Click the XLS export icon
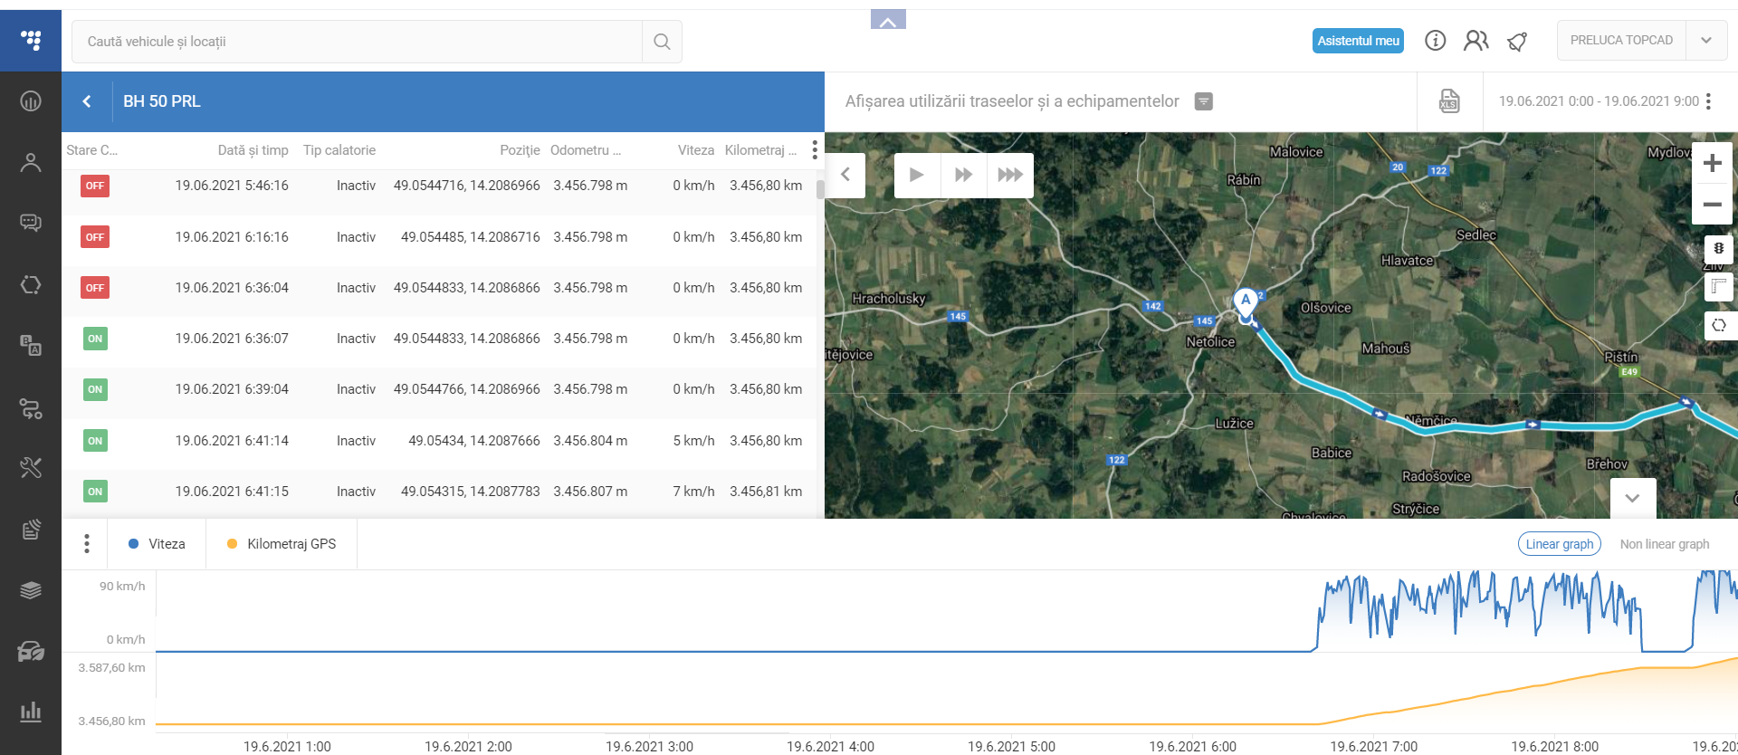This screenshot has height=755, width=1738. [x=1449, y=101]
